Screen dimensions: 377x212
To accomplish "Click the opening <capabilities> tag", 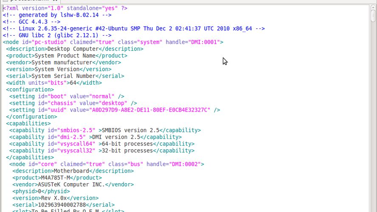I will pyautogui.click(x=28, y=123).
